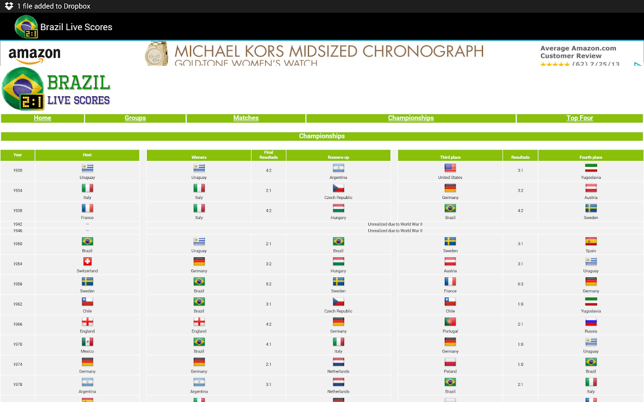Click the Russia fourth place flag for 1966
Image resolution: width=644 pixels, height=402 pixels.
[x=591, y=322]
